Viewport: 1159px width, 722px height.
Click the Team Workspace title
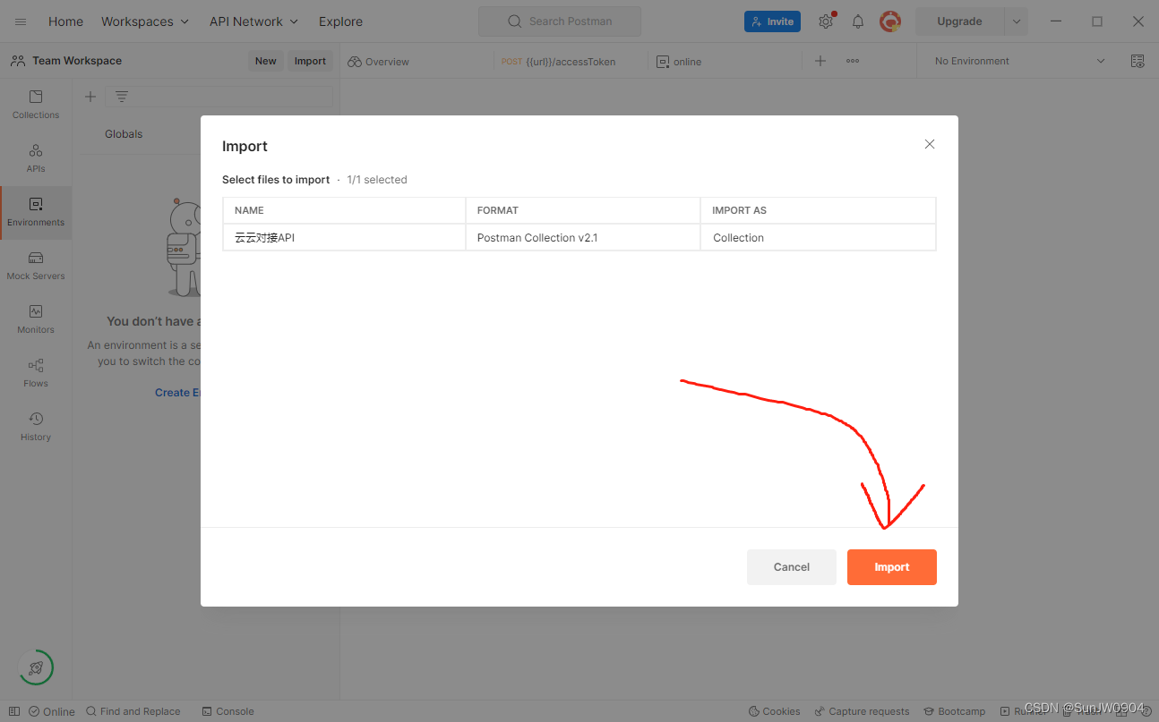[x=77, y=61]
